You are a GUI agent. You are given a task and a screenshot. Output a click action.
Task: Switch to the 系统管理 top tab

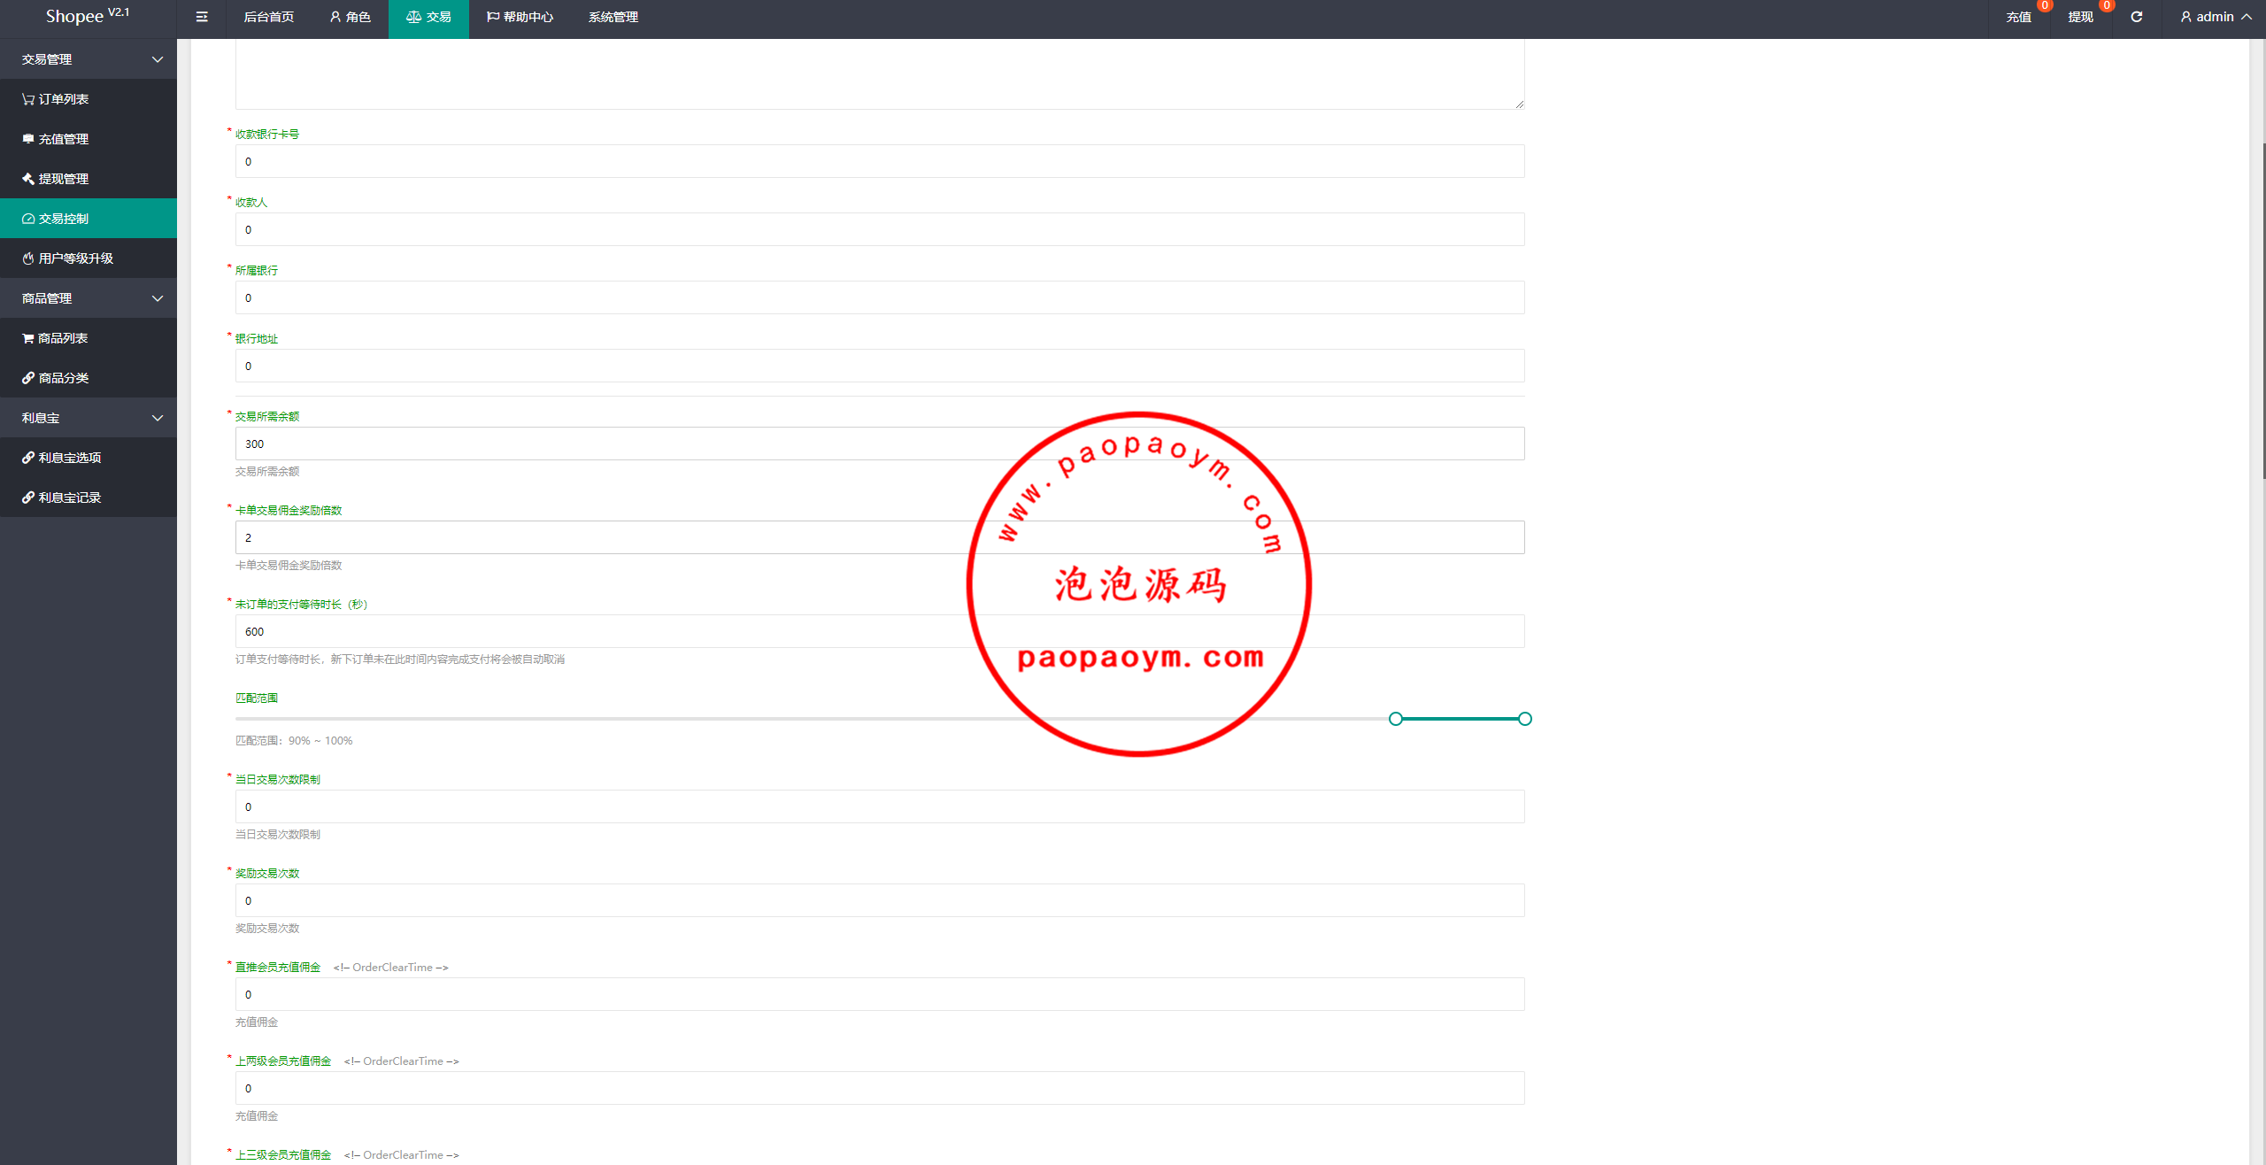tap(613, 17)
